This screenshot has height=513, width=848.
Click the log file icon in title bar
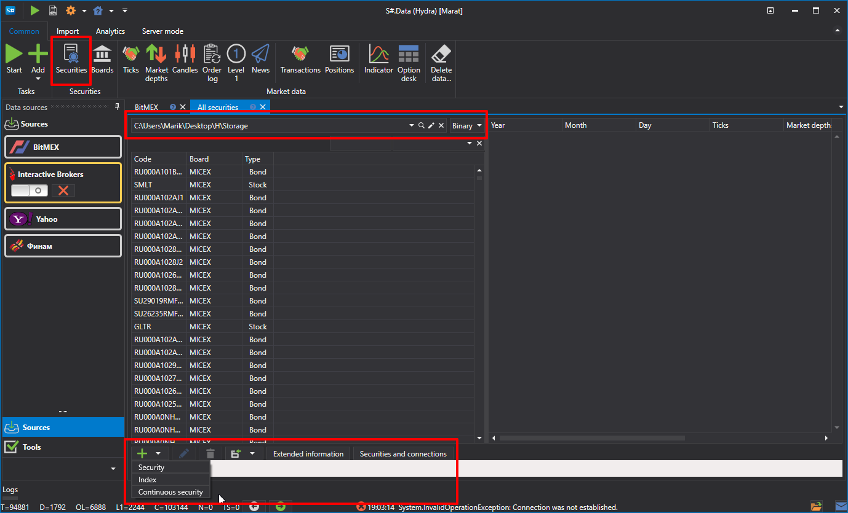coord(53,10)
